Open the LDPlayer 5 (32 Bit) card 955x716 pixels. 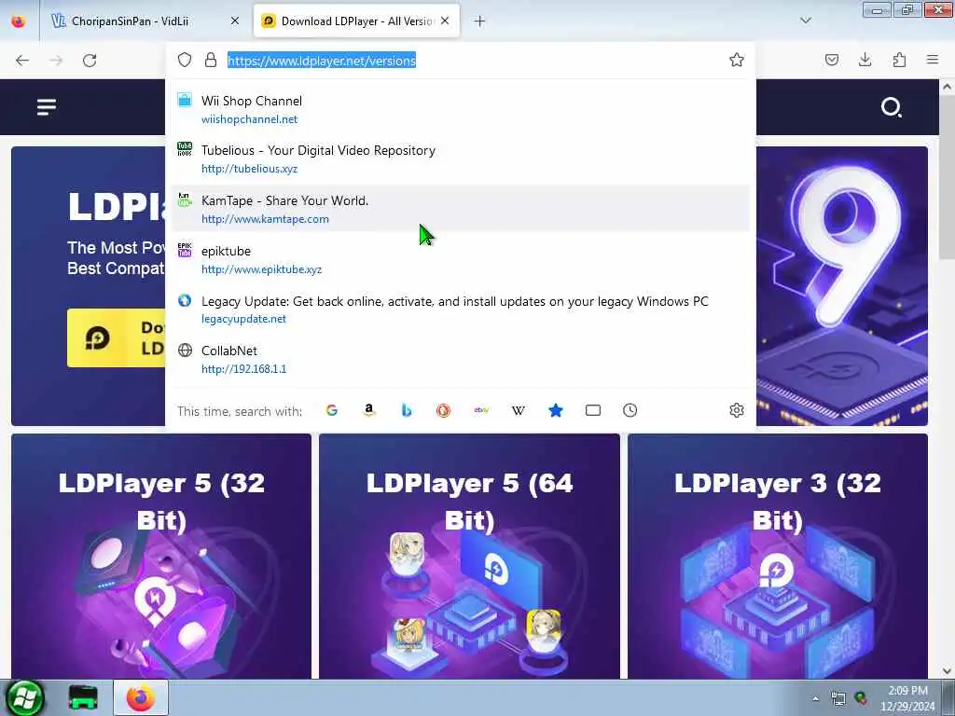(160, 556)
